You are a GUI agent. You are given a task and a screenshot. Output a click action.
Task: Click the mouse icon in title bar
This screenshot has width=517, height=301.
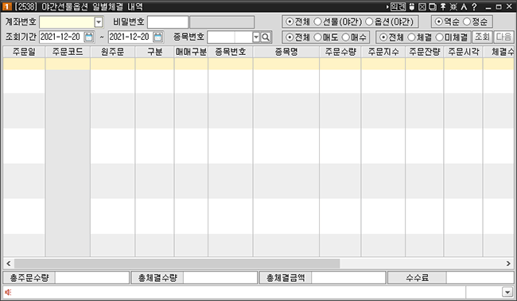pyautogui.click(x=411, y=6)
